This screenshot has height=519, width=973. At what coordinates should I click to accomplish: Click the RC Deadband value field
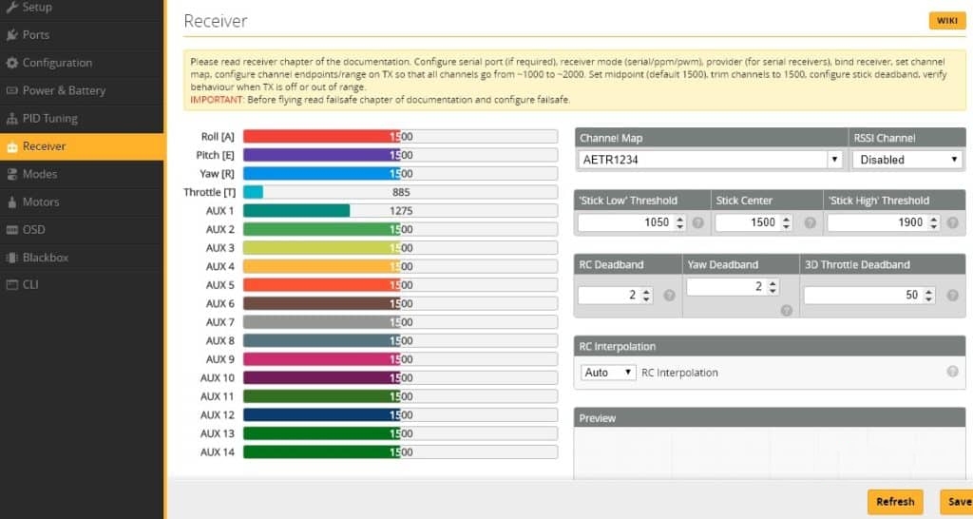[x=615, y=296]
